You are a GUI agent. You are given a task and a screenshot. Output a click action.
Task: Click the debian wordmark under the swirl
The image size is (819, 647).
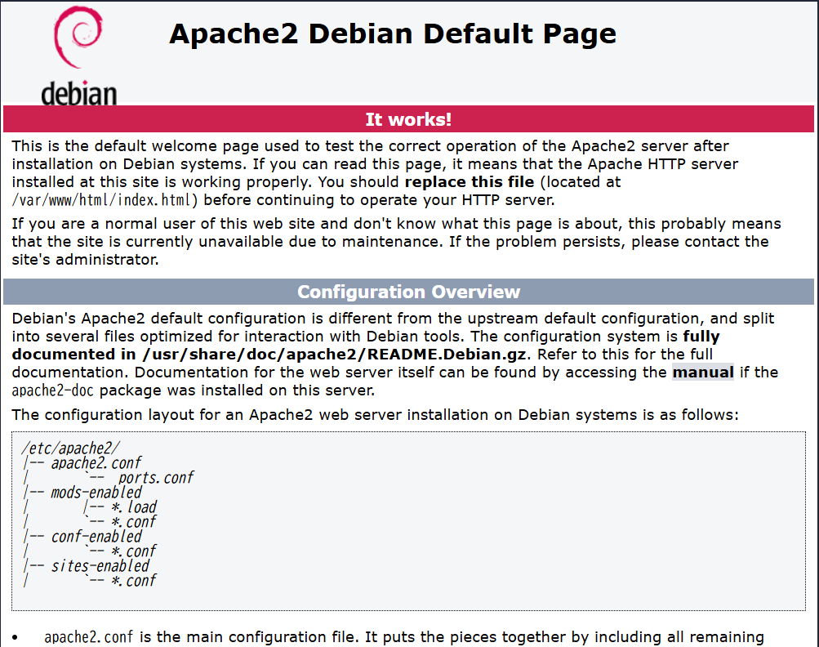pos(79,93)
